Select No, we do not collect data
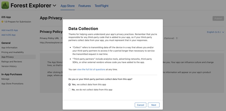This screenshot has height=111, width=226. click(x=70, y=90)
